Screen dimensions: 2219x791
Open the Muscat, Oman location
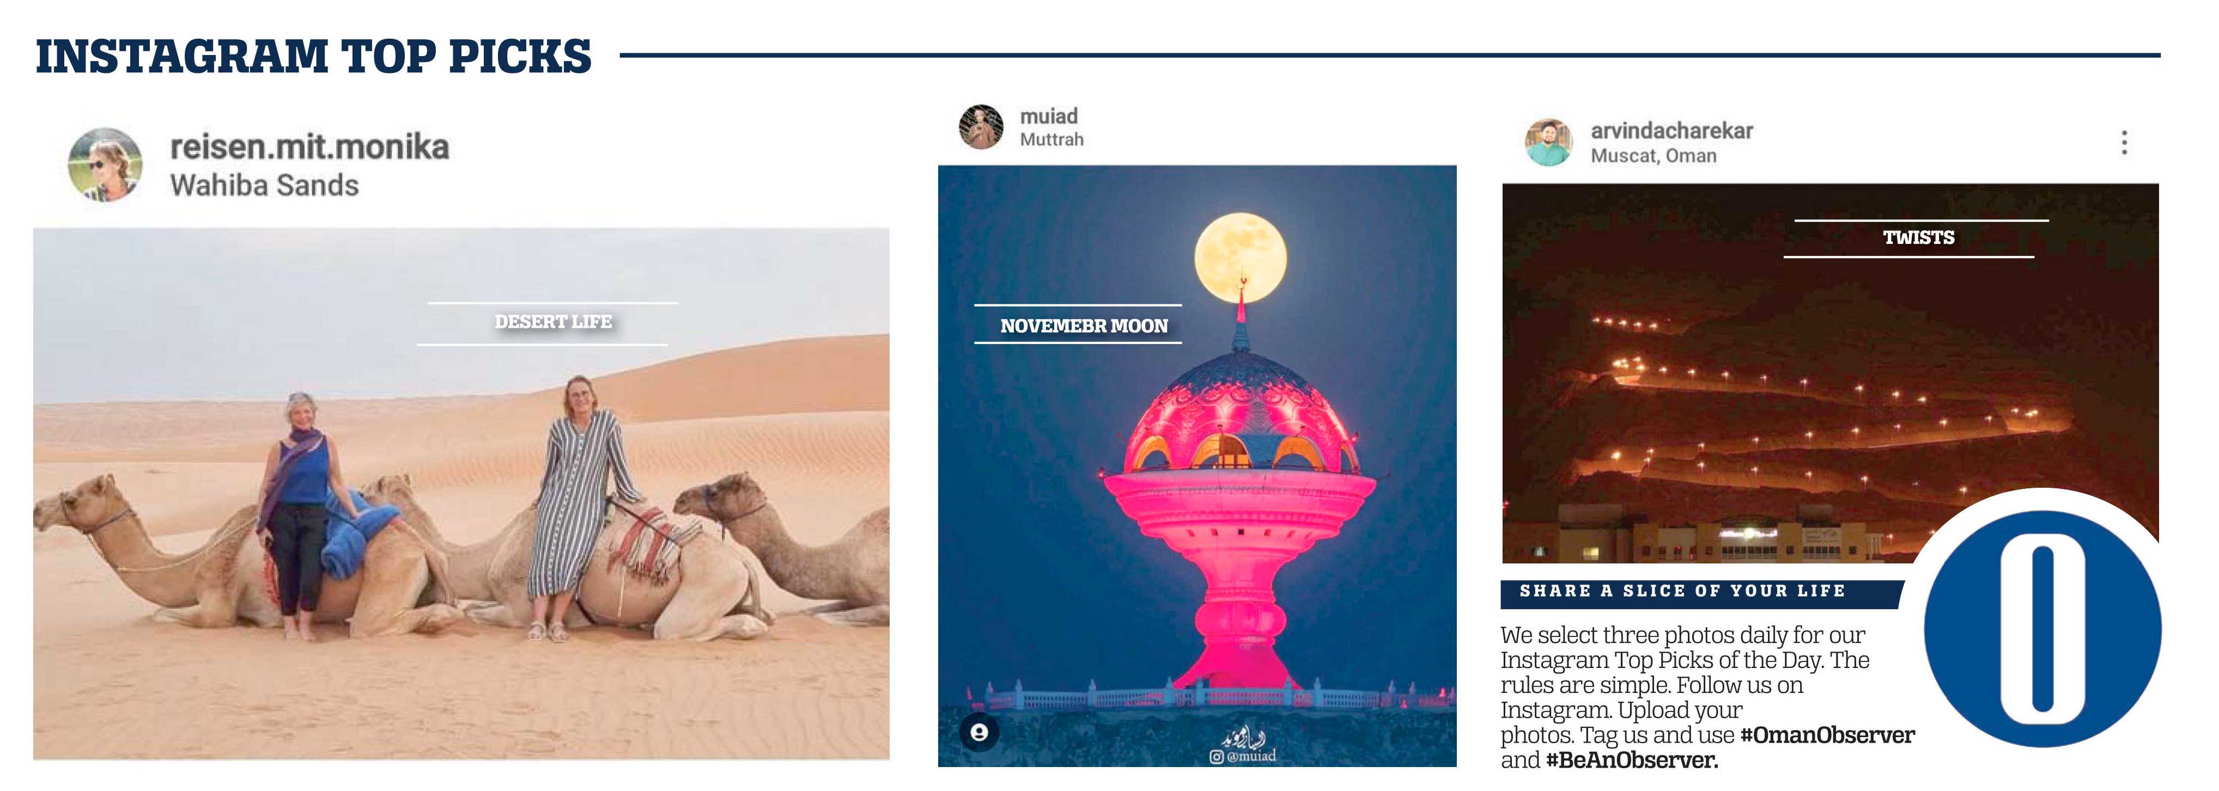[x=1653, y=156]
